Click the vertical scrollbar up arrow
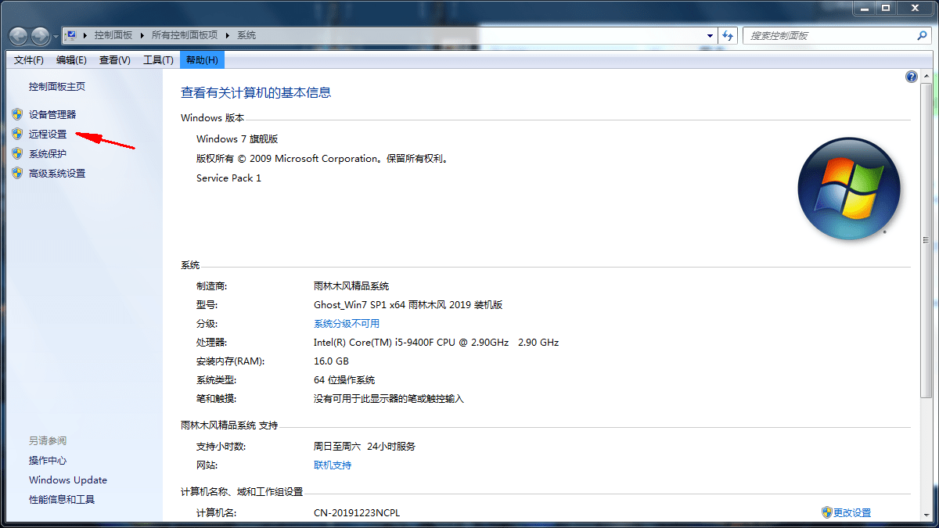 coord(926,76)
